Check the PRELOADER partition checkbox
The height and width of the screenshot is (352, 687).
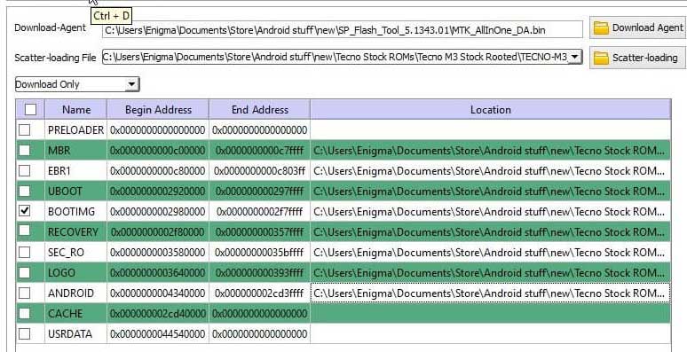(x=25, y=130)
